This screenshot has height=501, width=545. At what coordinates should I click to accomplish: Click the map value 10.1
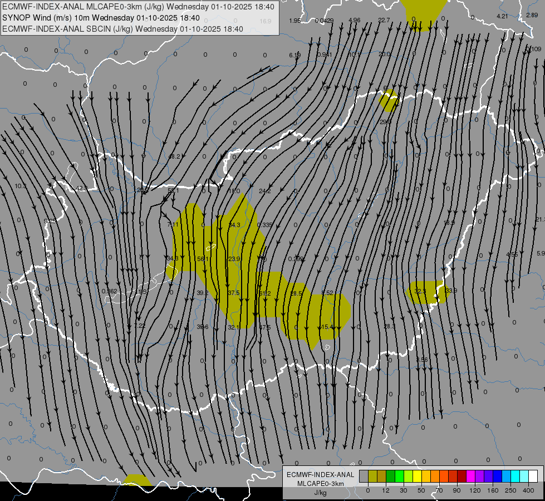[354, 54]
